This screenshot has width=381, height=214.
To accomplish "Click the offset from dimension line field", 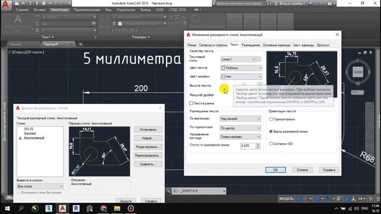I will coord(248,146).
